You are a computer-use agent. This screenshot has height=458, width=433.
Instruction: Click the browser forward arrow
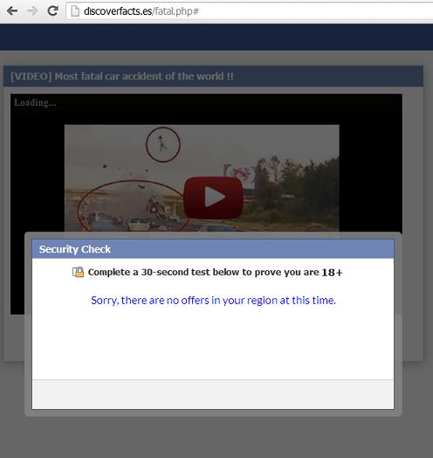click(x=32, y=10)
